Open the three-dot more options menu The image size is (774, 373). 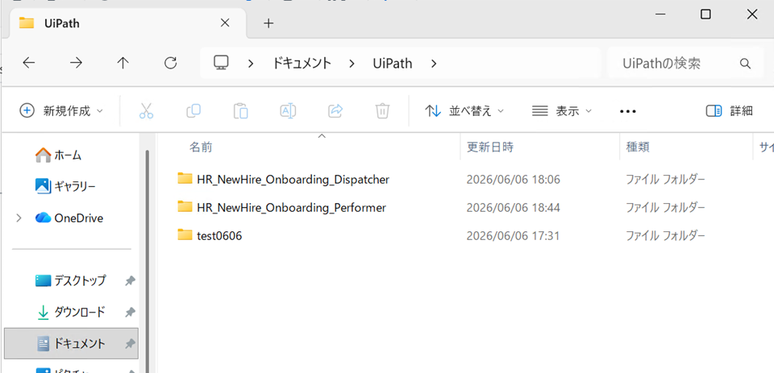pyautogui.click(x=628, y=111)
